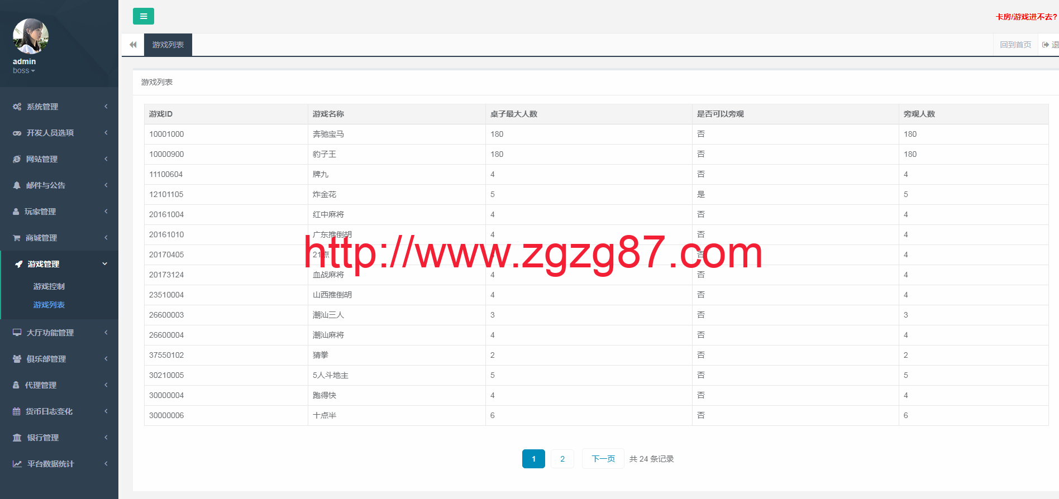
Task: Expand the 俱乐部管理 sidebar menu
Action: pos(59,359)
